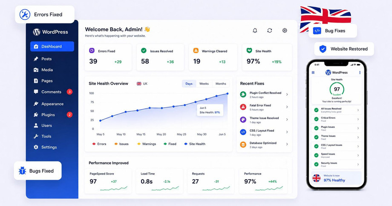Expand Theme Issue Resolved chevron
Screen dimensions: 392x206
tap(287, 120)
